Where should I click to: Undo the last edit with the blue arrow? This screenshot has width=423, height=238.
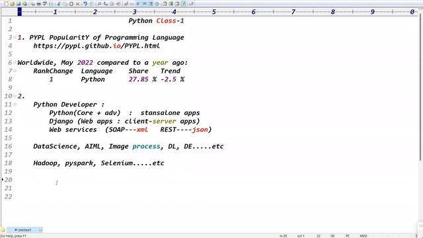(85, 4)
